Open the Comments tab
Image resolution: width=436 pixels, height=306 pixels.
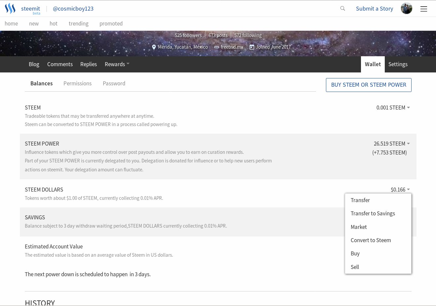[60, 64]
